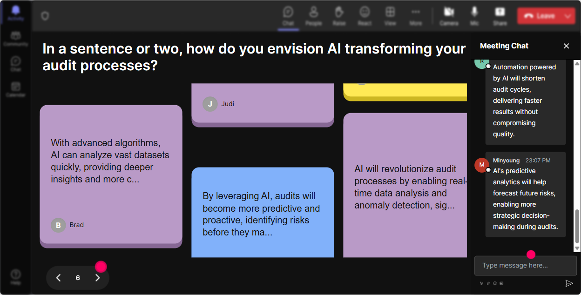581x295 pixels.
Task: Click the shield security icon
Action: (x=45, y=16)
